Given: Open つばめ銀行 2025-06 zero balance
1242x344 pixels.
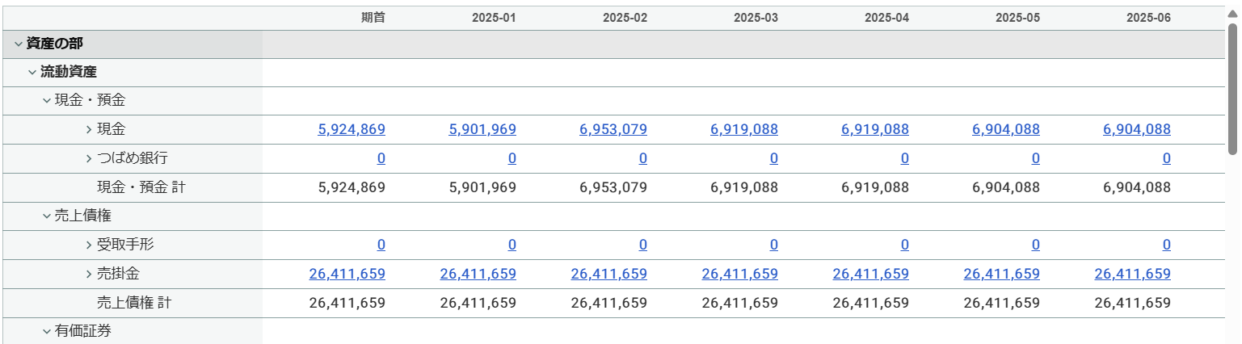Looking at the screenshot, I should 1167,158.
